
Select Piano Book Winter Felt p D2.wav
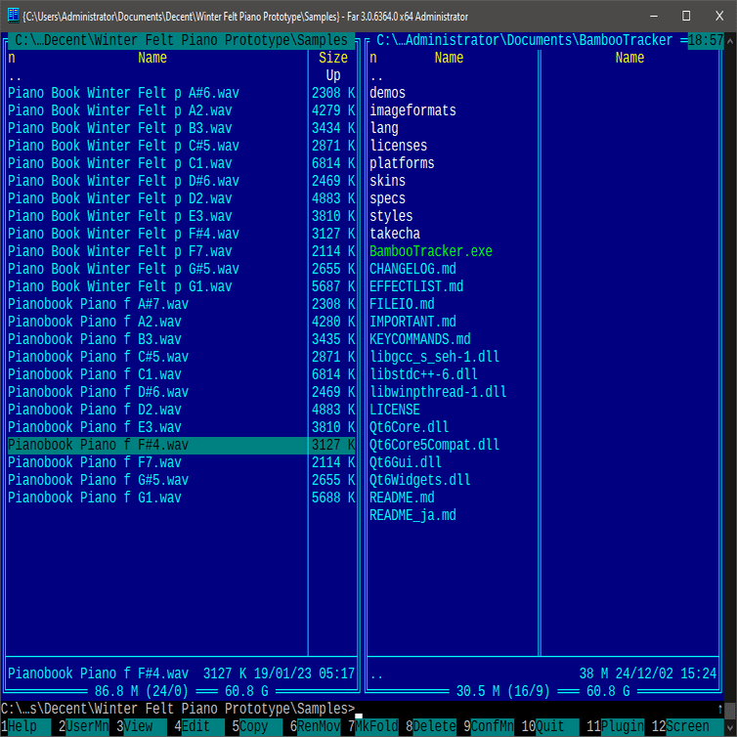tap(120, 198)
